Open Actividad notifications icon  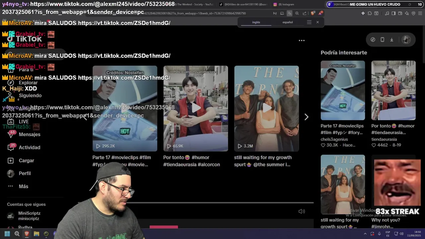[11, 147]
